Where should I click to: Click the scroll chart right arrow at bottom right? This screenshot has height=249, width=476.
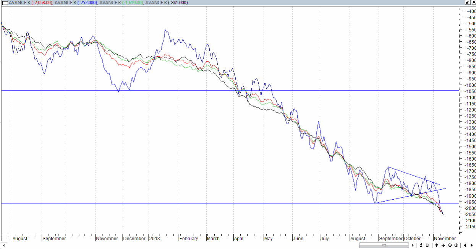click(x=472, y=245)
